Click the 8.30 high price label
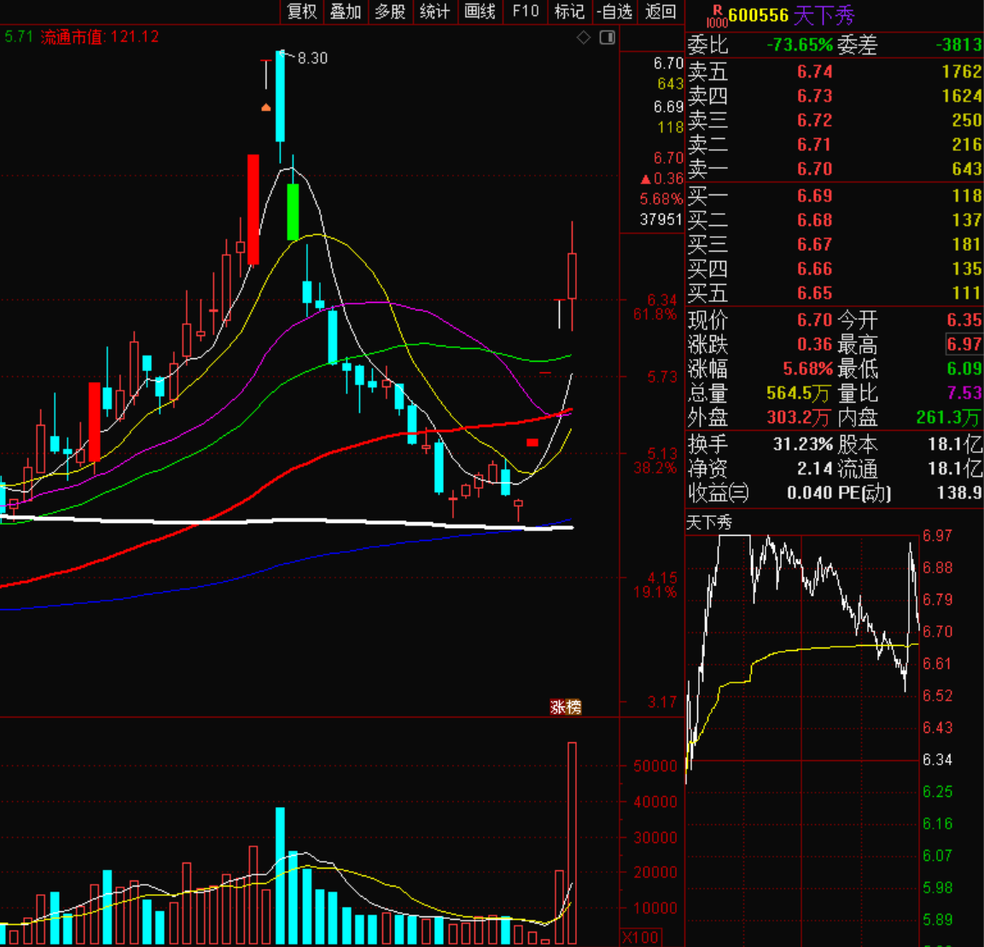The height and width of the screenshot is (947, 984). [x=312, y=58]
